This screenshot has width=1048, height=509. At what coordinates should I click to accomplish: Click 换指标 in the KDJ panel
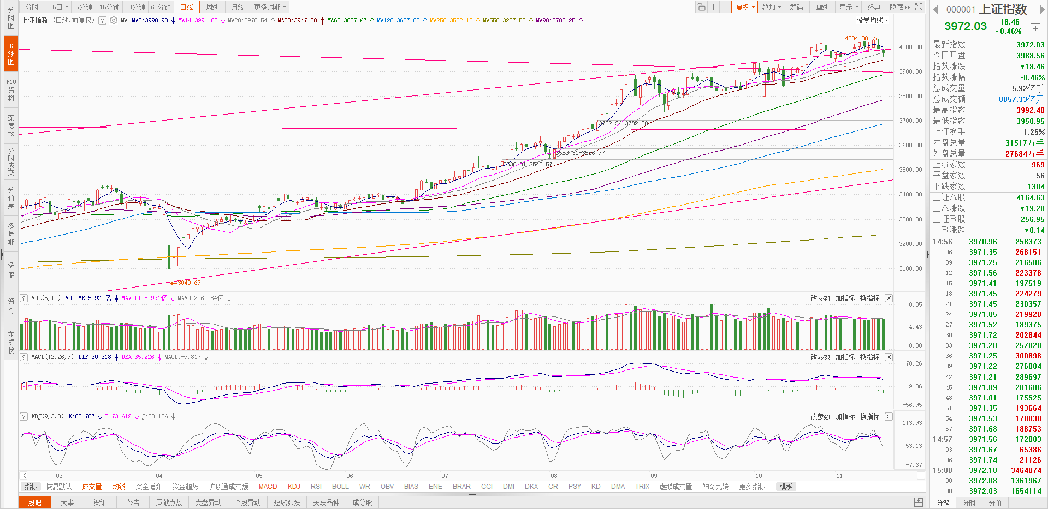pos(869,416)
